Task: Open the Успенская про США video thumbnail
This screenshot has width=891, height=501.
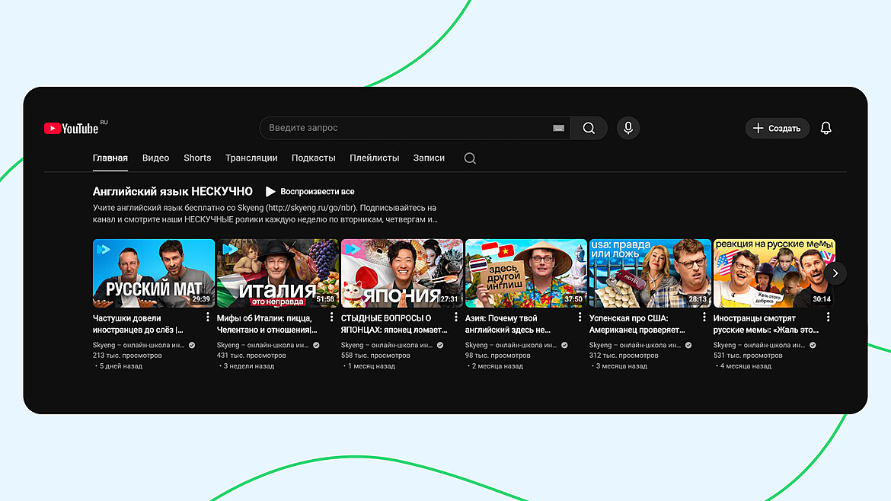Action: pos(650,273)
